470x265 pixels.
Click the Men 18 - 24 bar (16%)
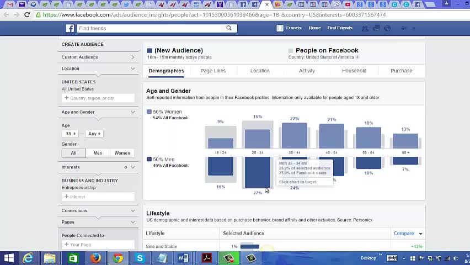[x=221, y=166]
